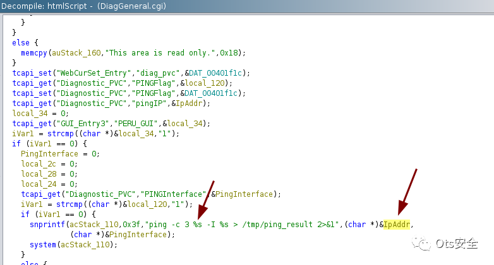
Task: Click the highlighted IpAddr variable
Action: [397, 225]
